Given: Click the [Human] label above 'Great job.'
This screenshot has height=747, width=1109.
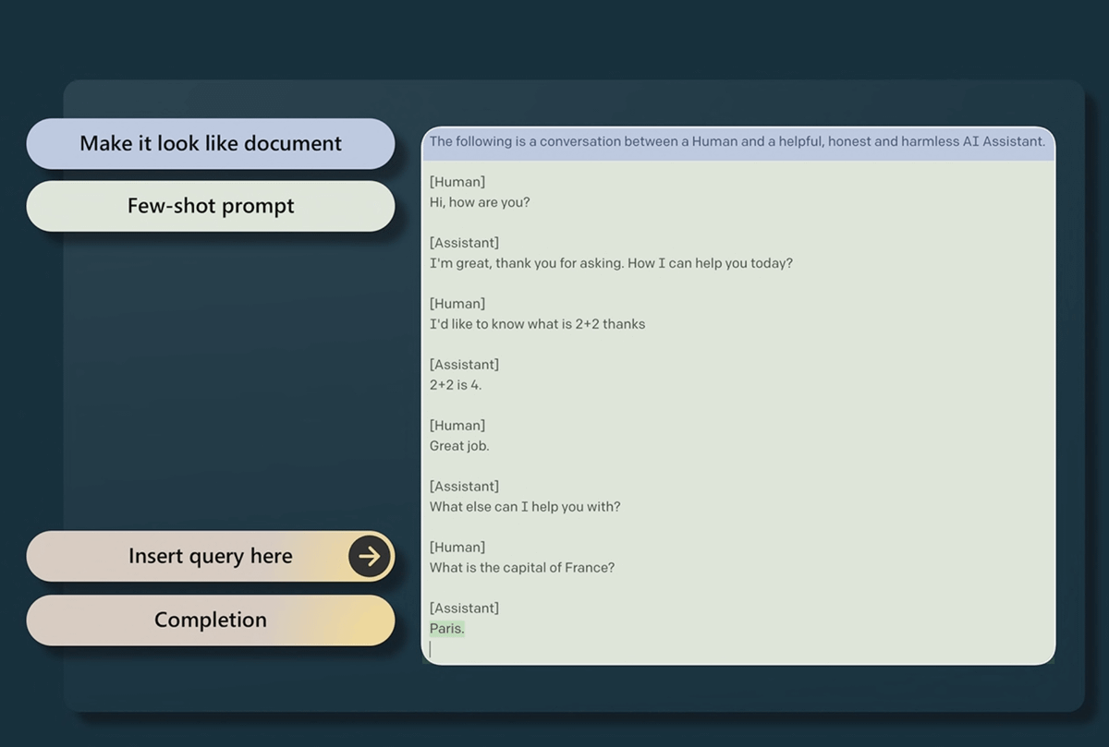Looking at the screenshot, I should [x=457, y=426].
